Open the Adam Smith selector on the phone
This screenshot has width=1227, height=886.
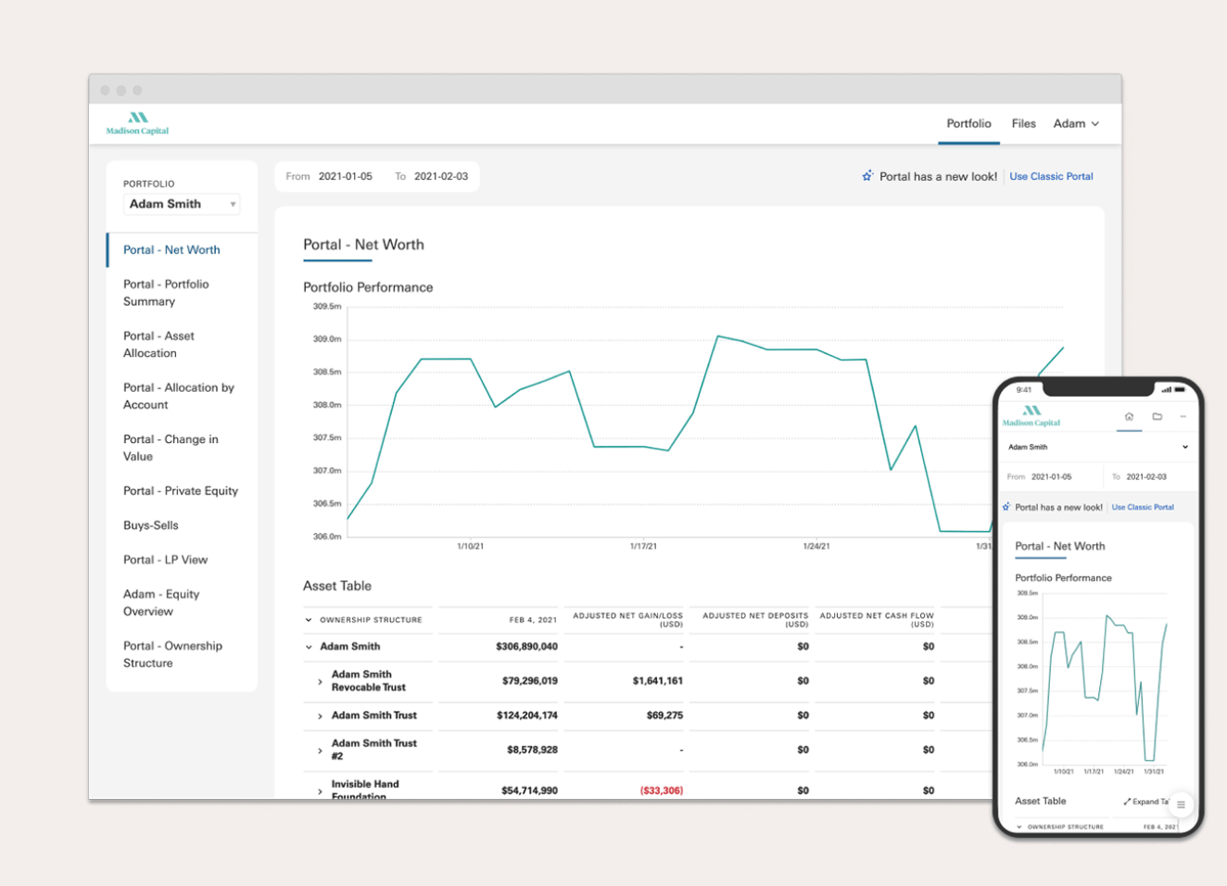(x=1097, y=447)
